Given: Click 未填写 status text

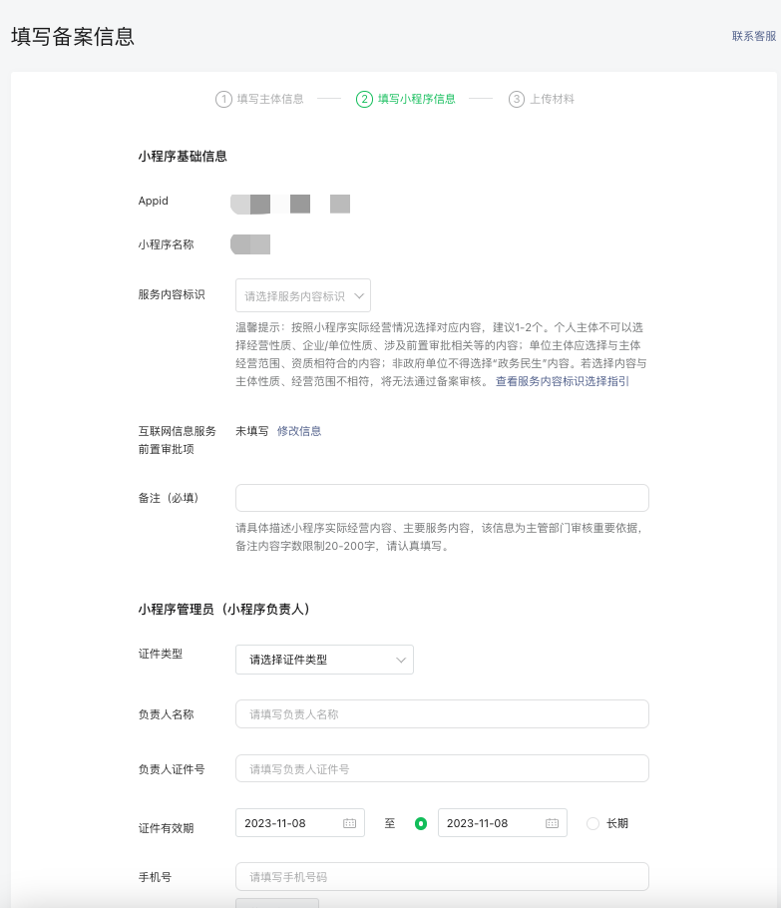Looking at the screenshot, I should 251,431.
